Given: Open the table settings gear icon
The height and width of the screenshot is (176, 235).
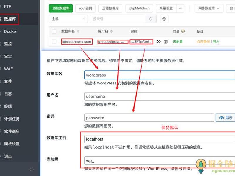Looking at the screenshot, I should [x=164, y=19].
